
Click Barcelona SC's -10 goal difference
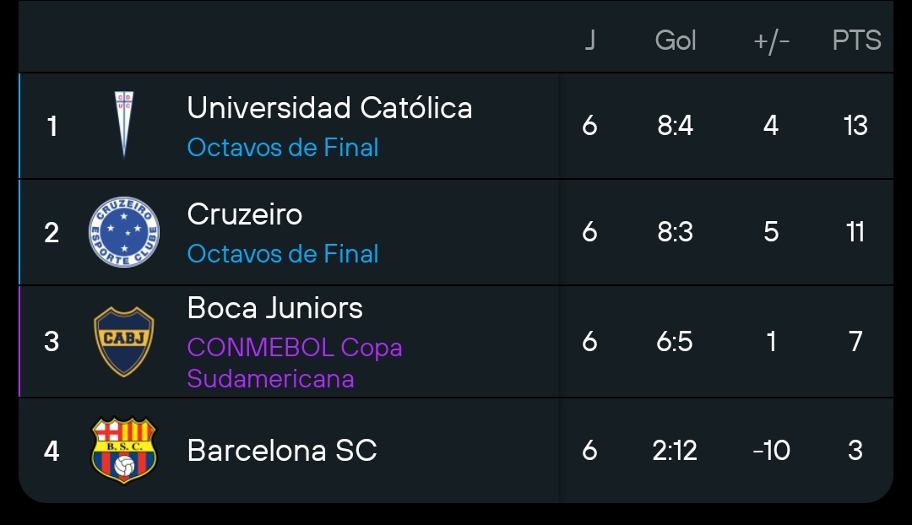click(x=771, y=450)
